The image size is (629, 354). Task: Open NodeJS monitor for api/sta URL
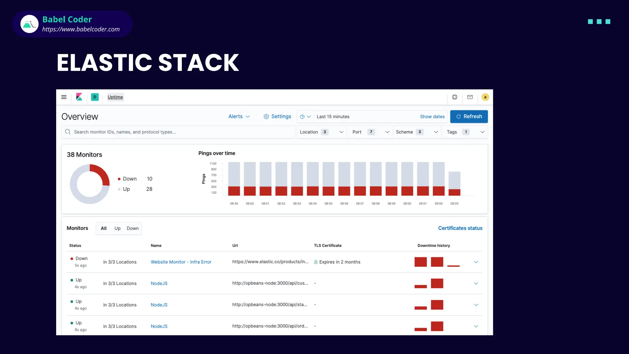click(x=159, y=305)
